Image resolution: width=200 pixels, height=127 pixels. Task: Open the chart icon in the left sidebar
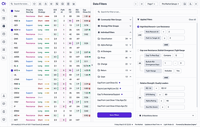pyautogui.click(x=4, y=58)
